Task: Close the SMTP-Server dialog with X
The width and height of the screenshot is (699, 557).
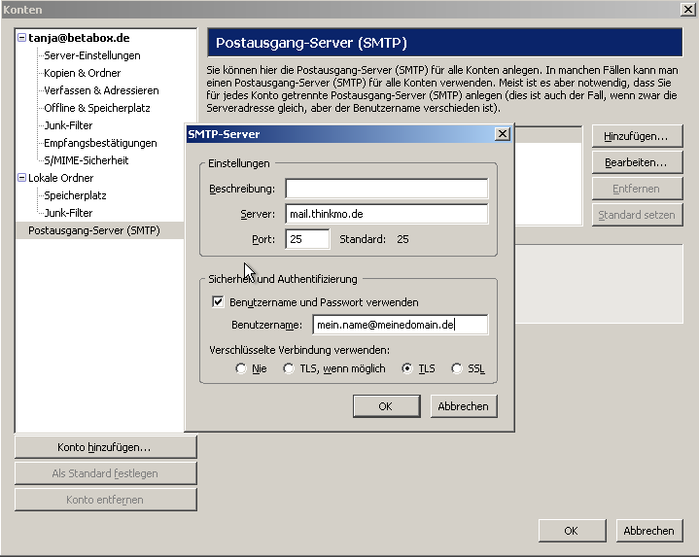Action: (x=502, y=134)
